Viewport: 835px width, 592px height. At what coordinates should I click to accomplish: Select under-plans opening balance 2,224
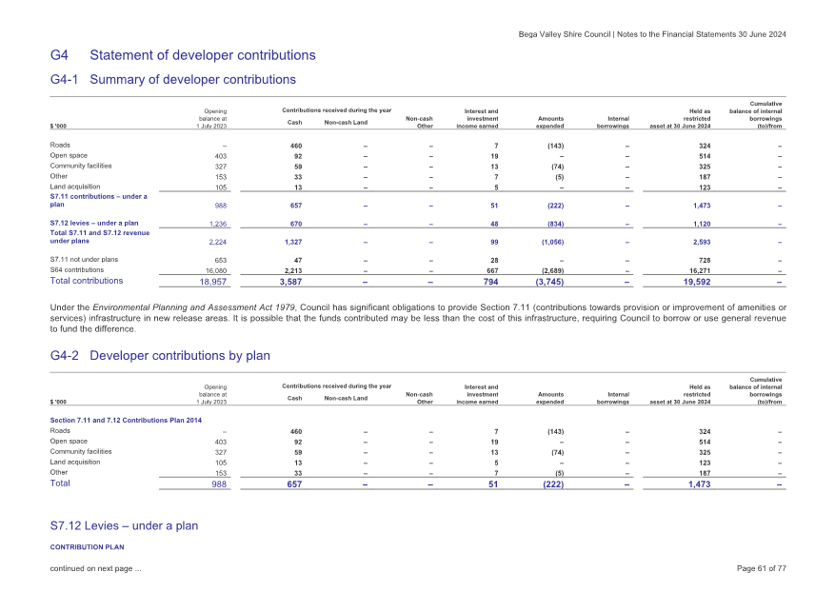coord(218,242)
